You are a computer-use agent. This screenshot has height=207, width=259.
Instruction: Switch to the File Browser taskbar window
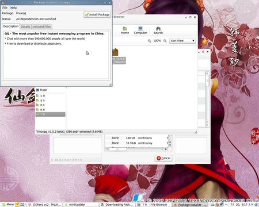pyautogui.click(x=153, y=205)
